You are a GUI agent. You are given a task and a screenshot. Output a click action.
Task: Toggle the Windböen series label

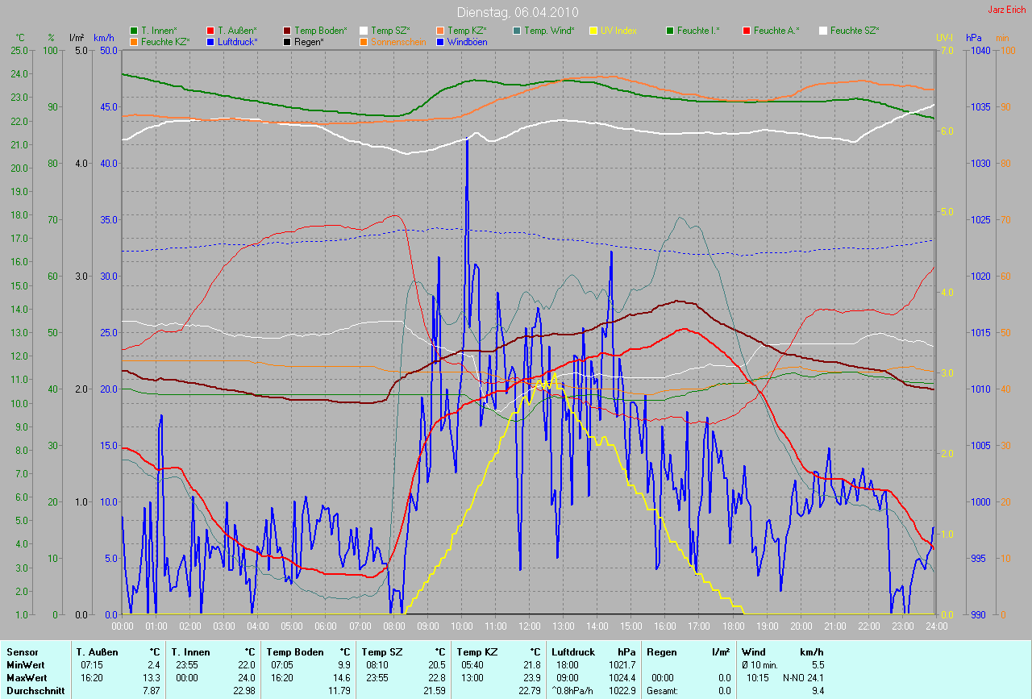[467, 41]
